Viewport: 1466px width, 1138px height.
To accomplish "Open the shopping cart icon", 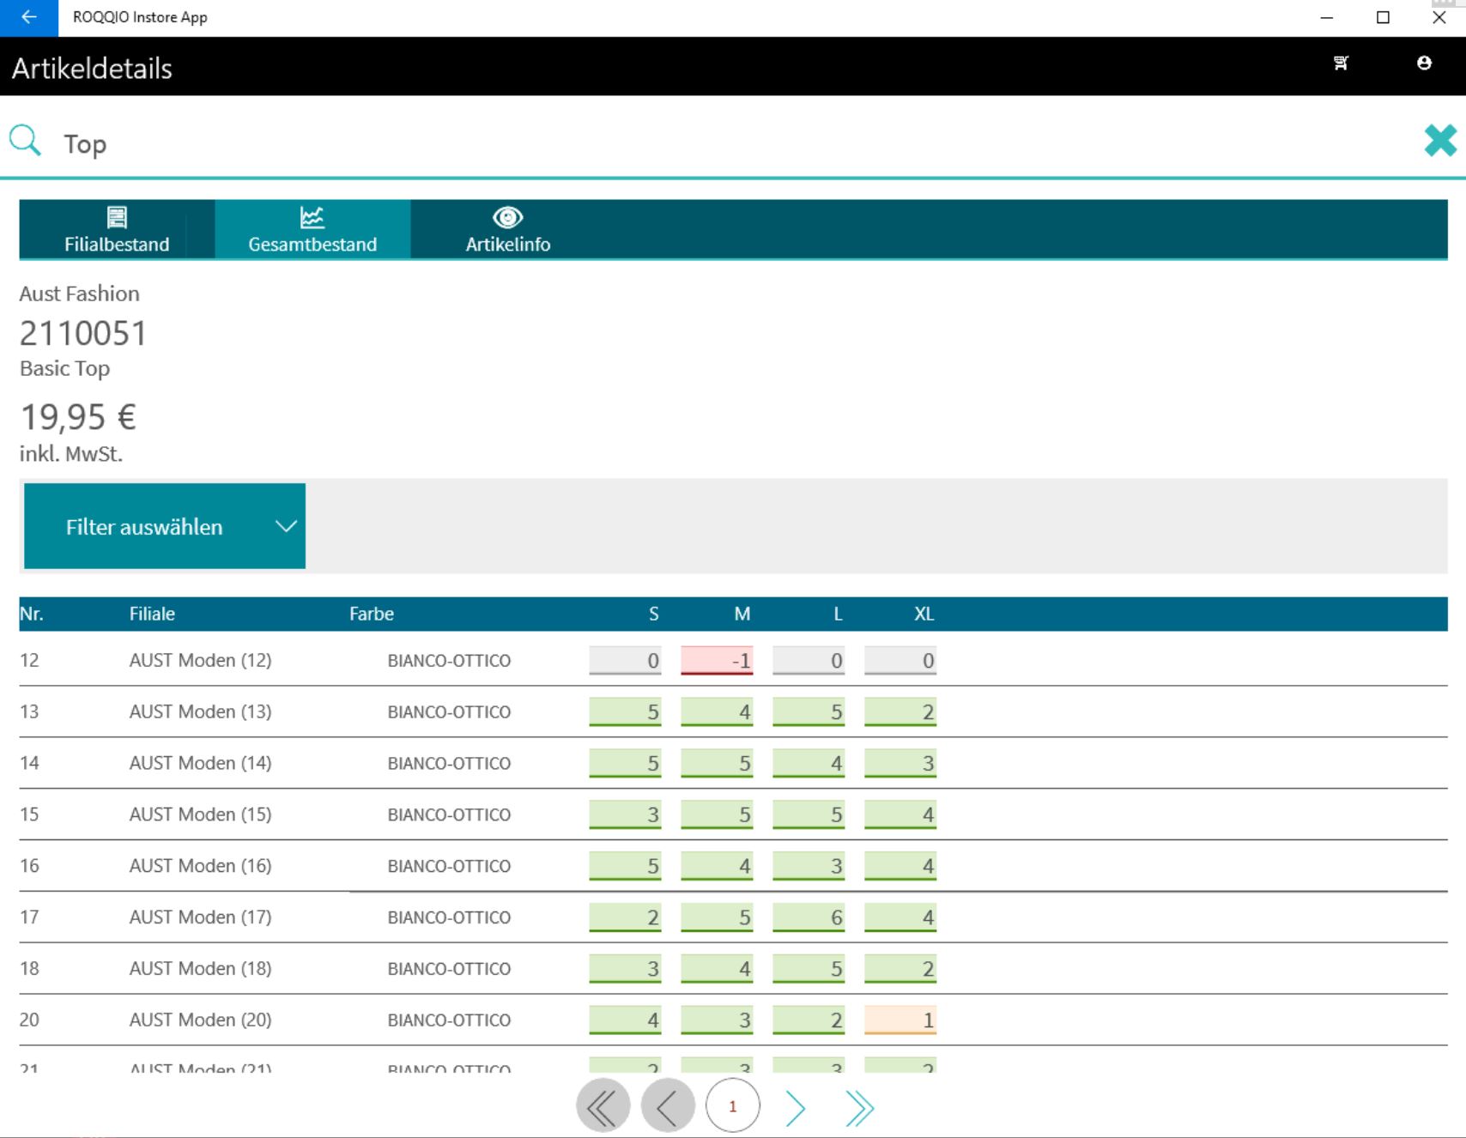I will point(1341,63).
